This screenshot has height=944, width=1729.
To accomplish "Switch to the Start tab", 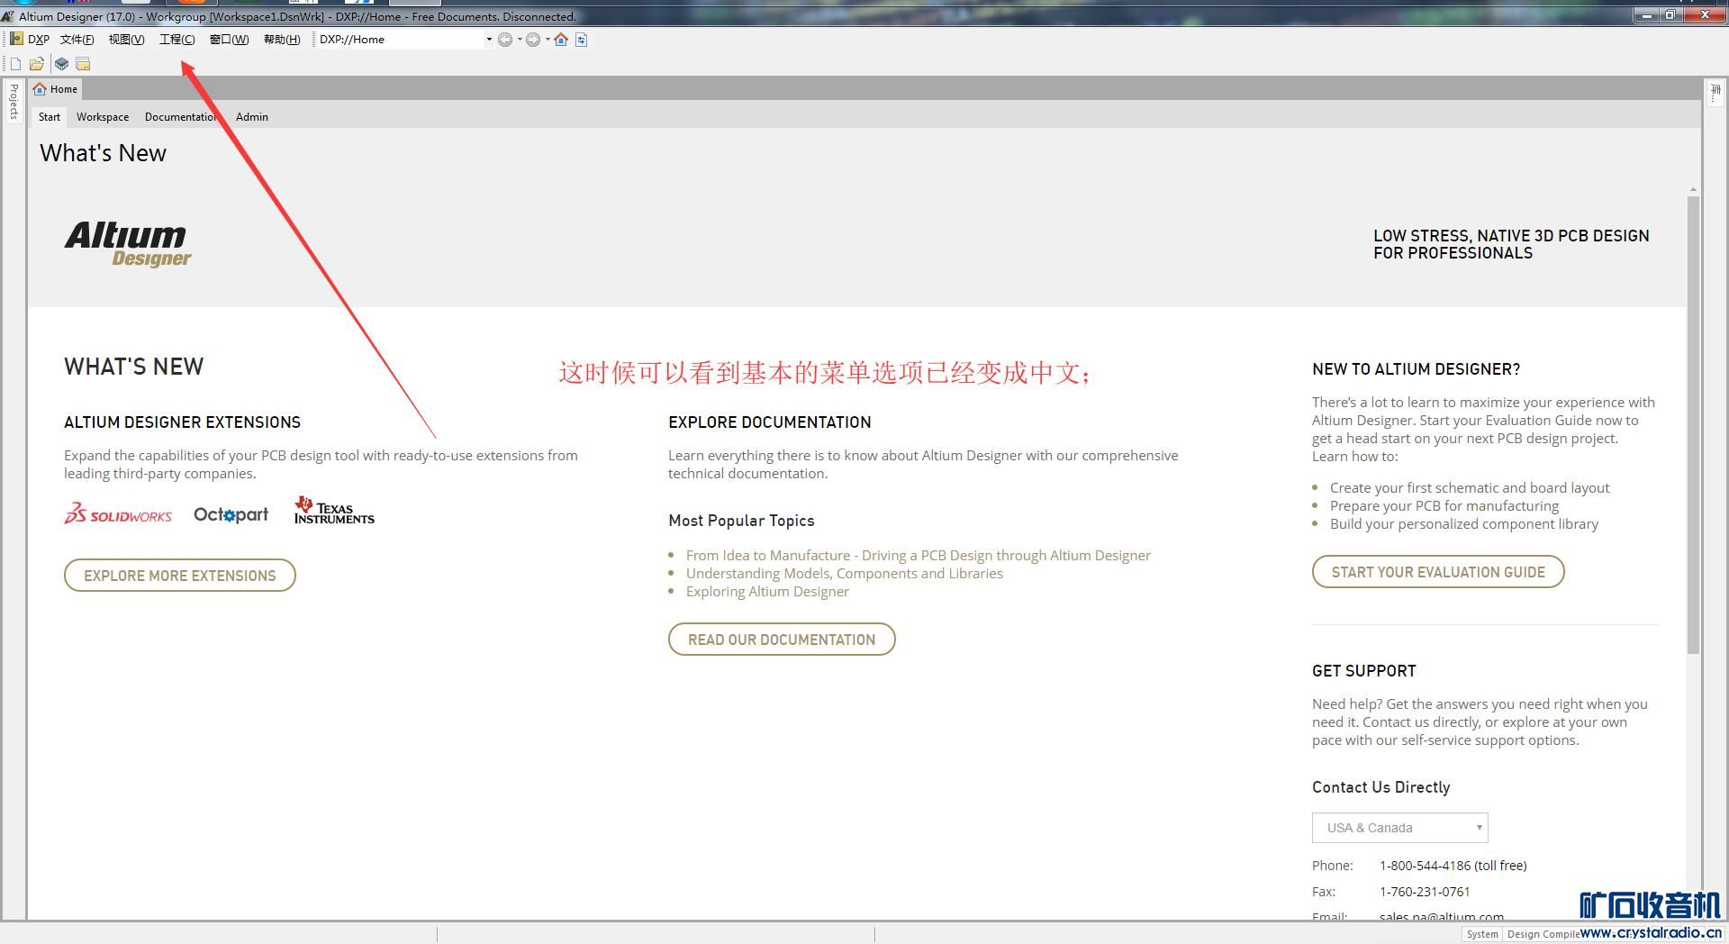I will (50, 117).
